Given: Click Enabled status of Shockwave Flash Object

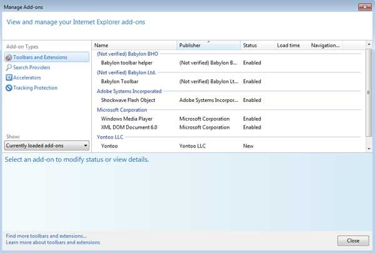Looking at the screenshot, I should pyautogui.click(x=252, y=100).
